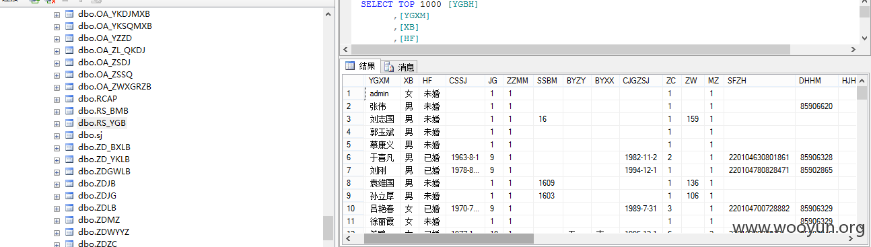Expand the dbo.ZDMZ table node
This screenshot has height=247, width=871.
tap(57, 220)
